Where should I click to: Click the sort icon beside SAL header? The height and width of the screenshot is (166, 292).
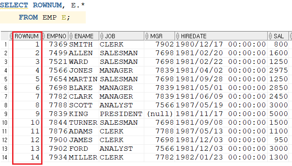point(270,36)
